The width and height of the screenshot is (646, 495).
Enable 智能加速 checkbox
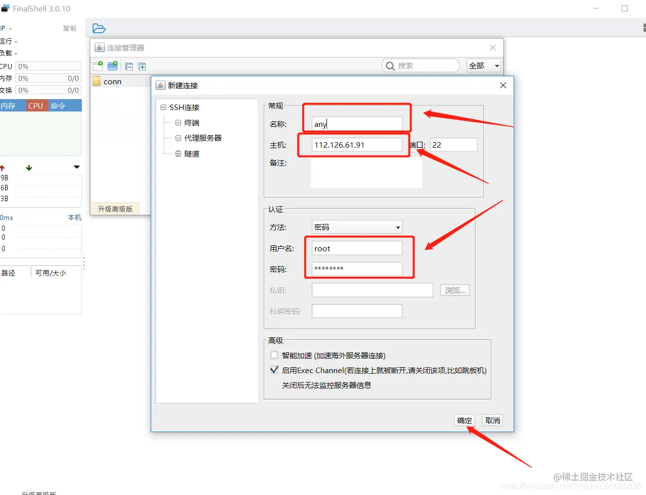(274, 355)
